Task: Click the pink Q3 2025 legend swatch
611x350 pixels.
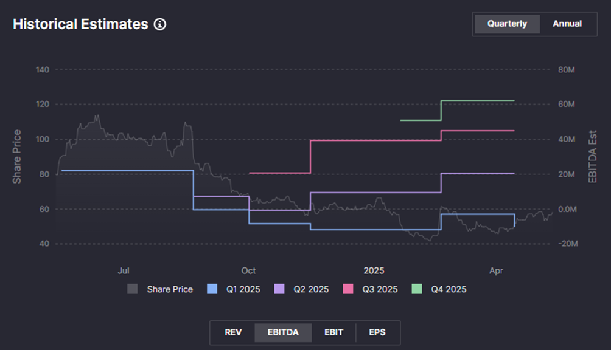Action: [x=348, y=289]
